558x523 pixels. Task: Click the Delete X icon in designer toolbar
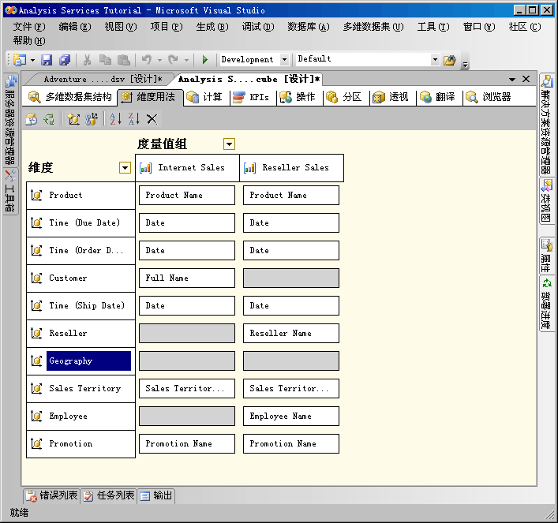[152, 119]
